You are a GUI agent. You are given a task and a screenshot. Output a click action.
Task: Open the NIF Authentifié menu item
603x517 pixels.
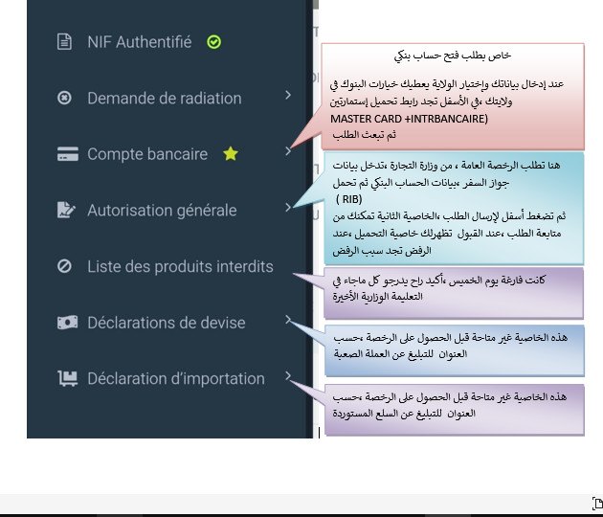pos(139,42)
